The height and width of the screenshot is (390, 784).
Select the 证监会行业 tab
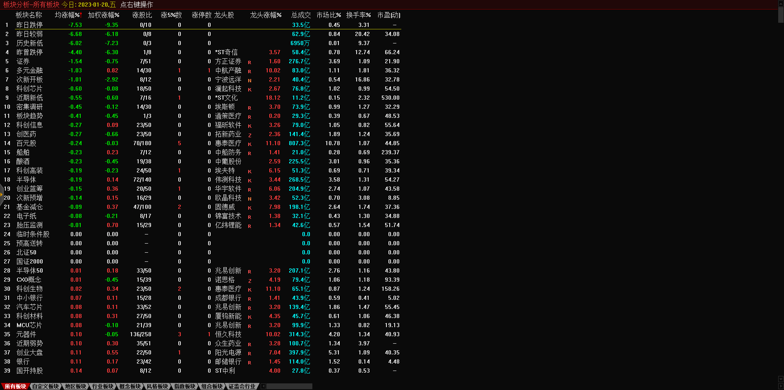(242, 386)
